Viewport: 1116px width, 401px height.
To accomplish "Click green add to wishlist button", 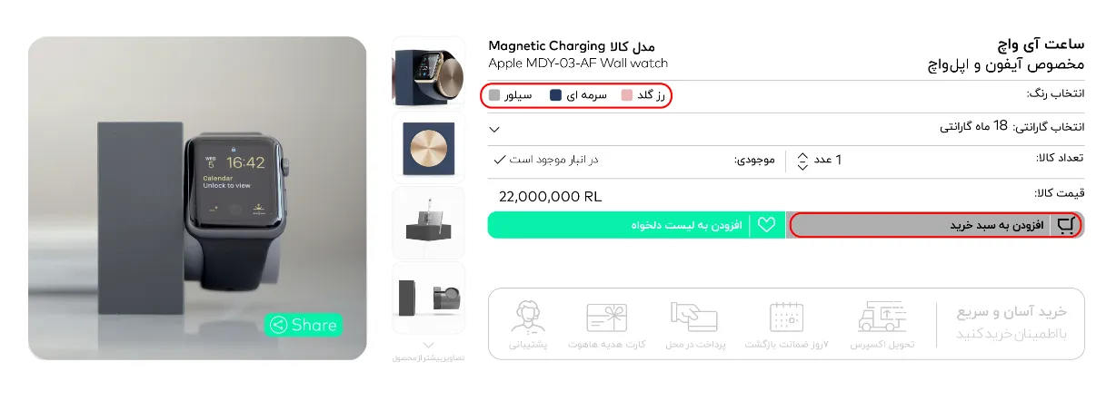I will tap(635, 225).
